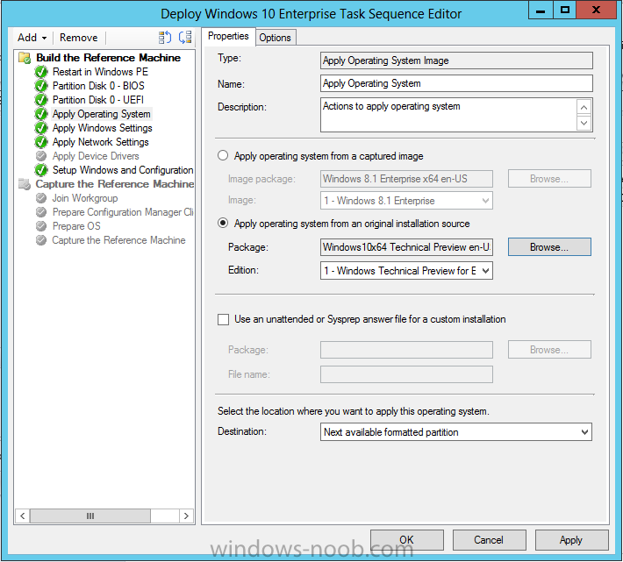Click the green check icon beside Apply Windows Settings
This screenshot has height=562, width=623.
41,128
